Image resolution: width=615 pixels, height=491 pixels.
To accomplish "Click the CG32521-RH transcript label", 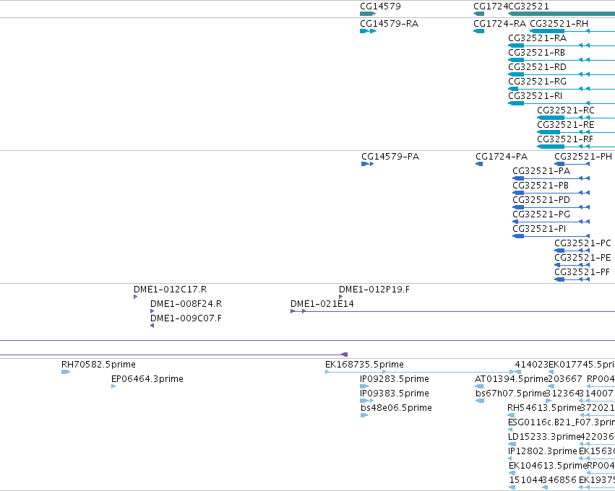I will [x=559, y=24].
